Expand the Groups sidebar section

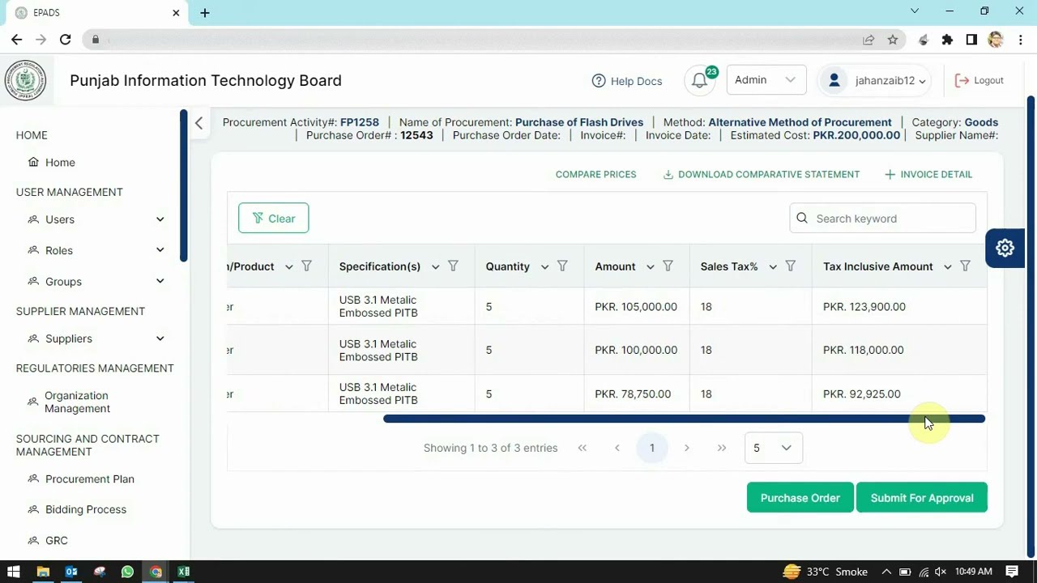click(160, 281)
